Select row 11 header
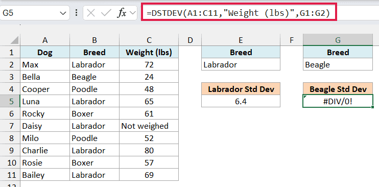The image size is (379, 187). [x=10, y=175]
